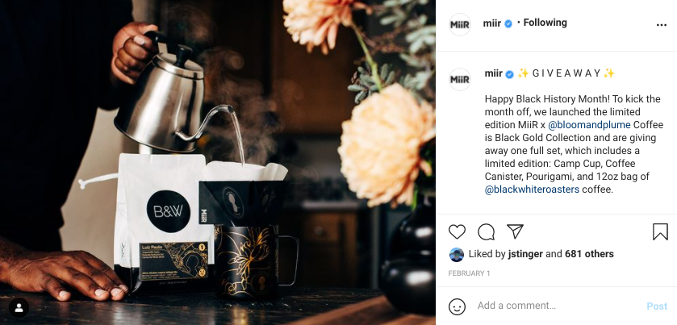Open the emoji picker smiley icon
Viewport: 677px width, 325px height.
tap(458, 306)
